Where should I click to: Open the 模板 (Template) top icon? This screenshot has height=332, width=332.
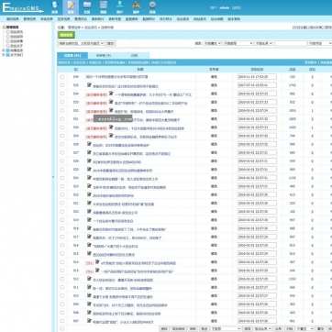pyautogui.click(x=104, y=7)
